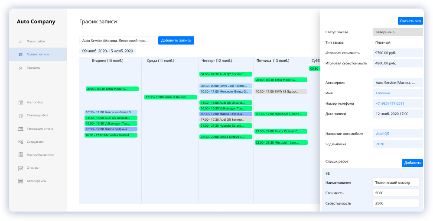This screenshot has height=221, width=433.
Task: Click the Добавить запись button
Action: pos(176,41)
